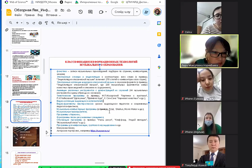Follow the rusyaeva.ru link in the slide
The height and width of the screenshot is (168, 252).
pos(100,131)
